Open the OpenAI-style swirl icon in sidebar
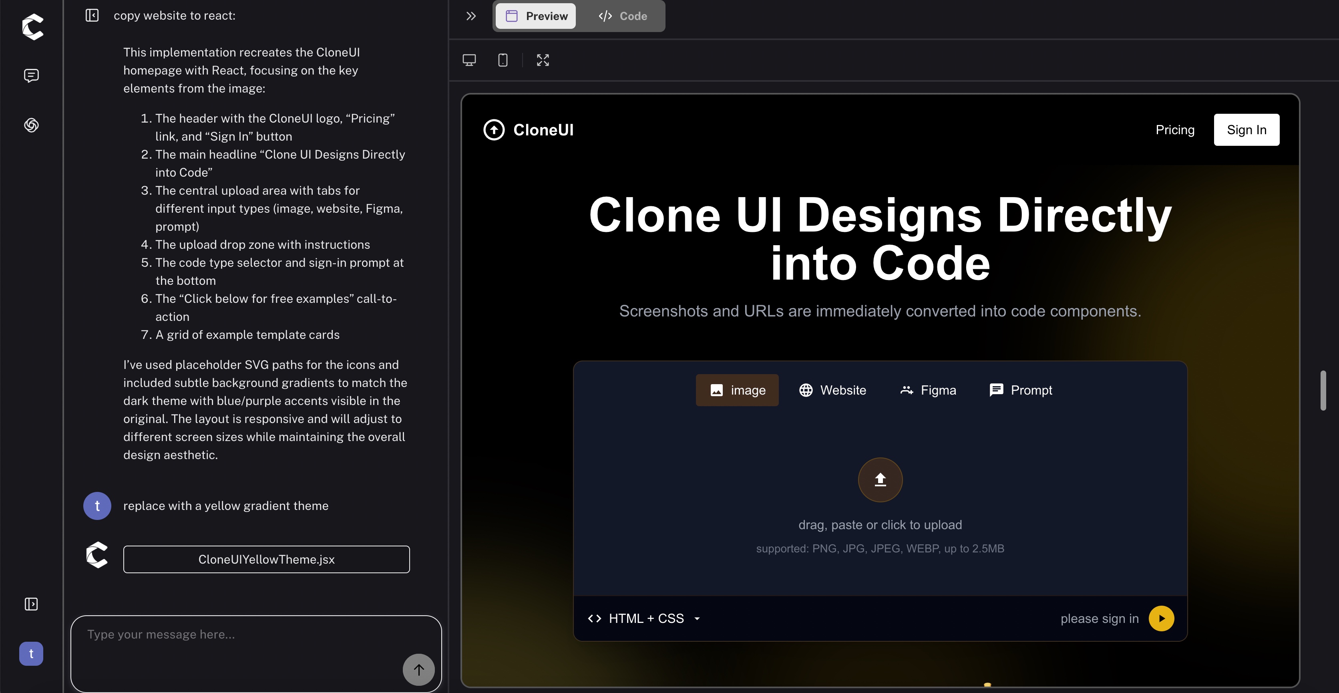1339x693 pixels. 31,125
